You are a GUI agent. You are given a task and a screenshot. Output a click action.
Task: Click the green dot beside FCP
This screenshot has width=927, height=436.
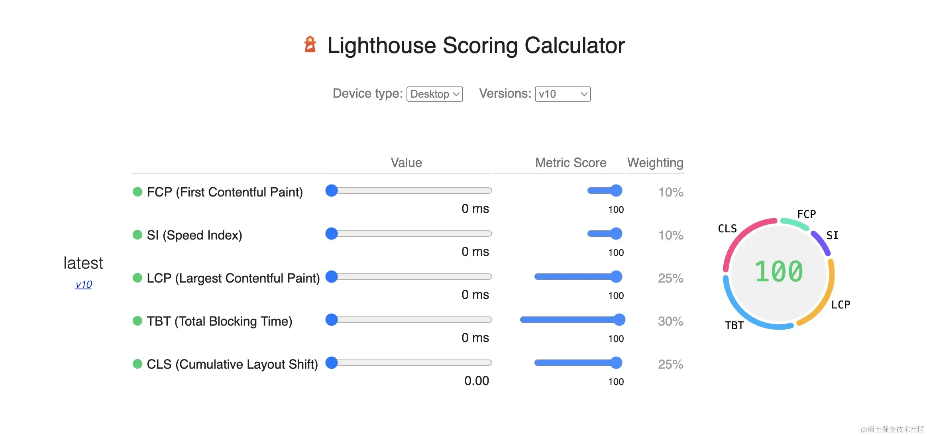[137, 192]
